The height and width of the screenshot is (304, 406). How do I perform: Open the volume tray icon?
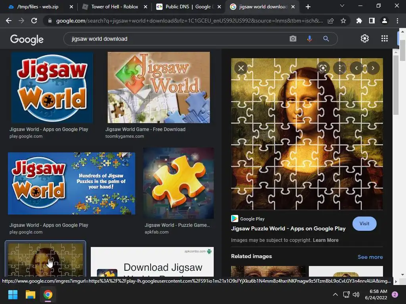coord(356,294)
